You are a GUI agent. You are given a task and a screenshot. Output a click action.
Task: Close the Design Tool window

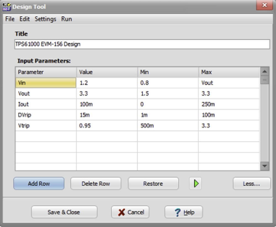click(264, 5)
